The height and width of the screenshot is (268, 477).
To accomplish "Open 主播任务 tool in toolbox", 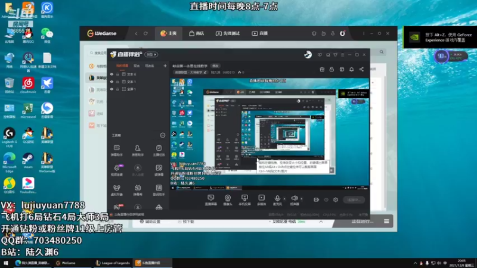I will coord(159,151).
